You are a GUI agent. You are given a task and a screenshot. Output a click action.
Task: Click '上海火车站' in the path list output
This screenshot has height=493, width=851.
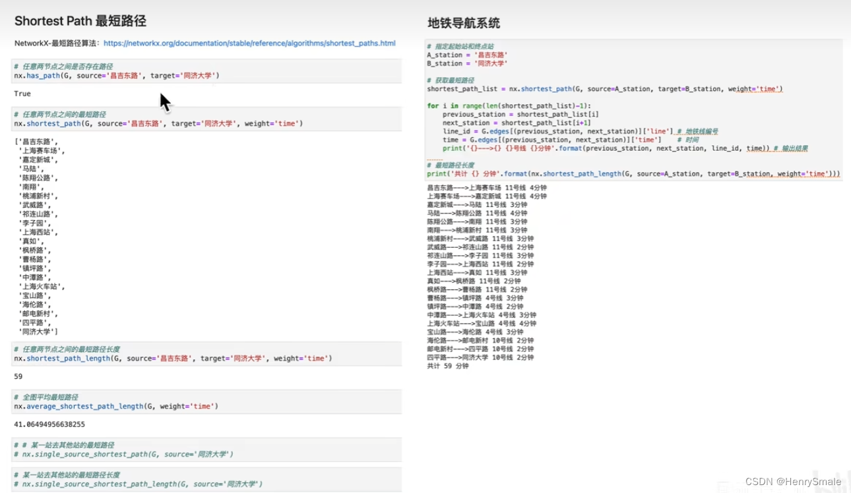pos(42,287)
